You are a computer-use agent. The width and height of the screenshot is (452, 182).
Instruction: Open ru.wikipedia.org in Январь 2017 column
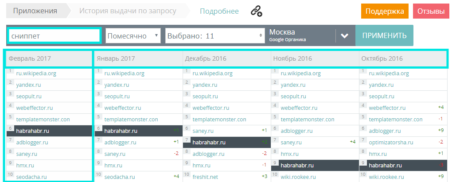[x=124, y=74]
